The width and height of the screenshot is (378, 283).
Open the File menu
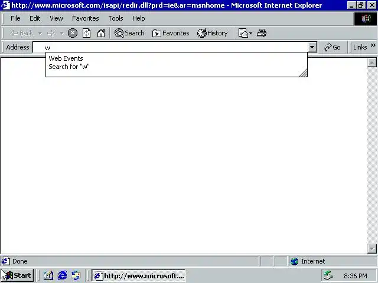coord(15,18)
